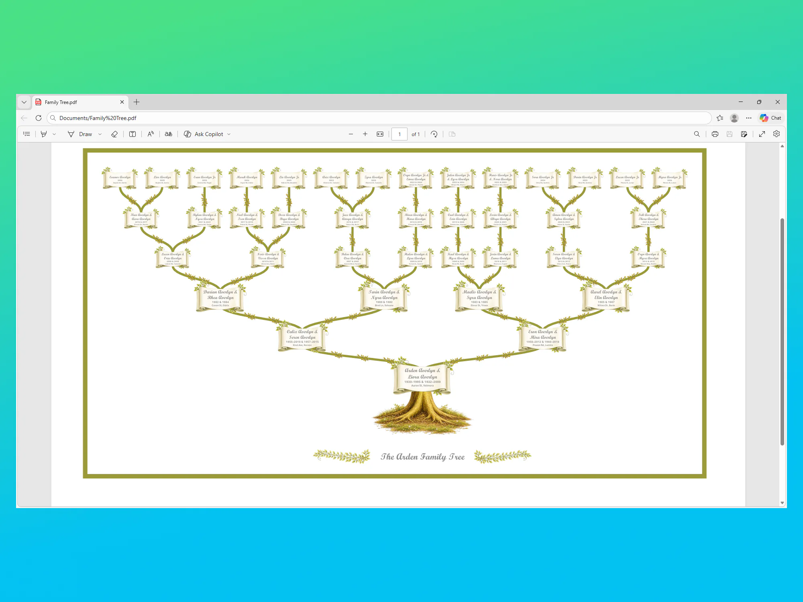Start Read aloud
The height and width of the screenshot is (602, 803).
coord(151,134)
